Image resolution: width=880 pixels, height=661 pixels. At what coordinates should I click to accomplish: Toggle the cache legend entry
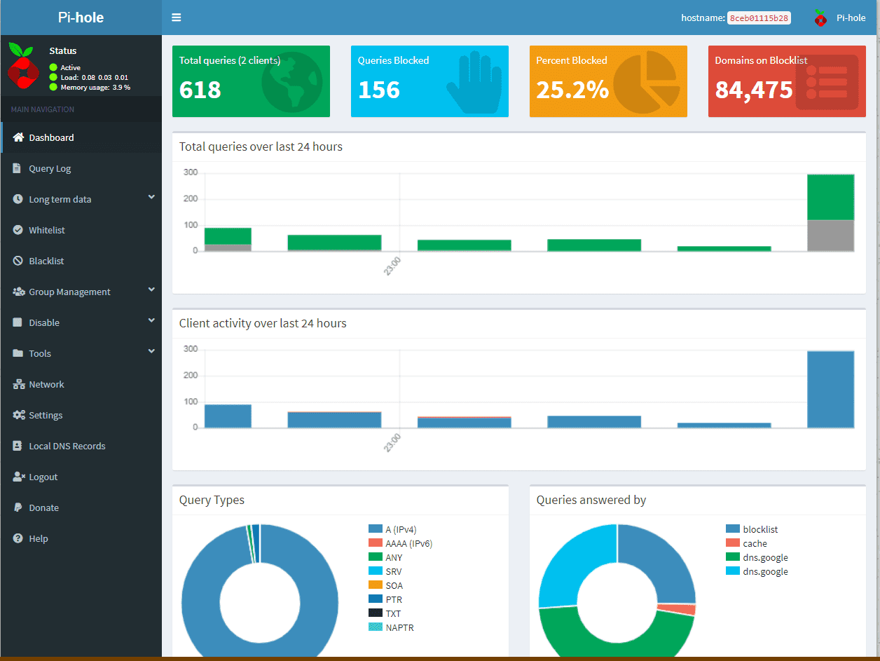coord(754,543)
